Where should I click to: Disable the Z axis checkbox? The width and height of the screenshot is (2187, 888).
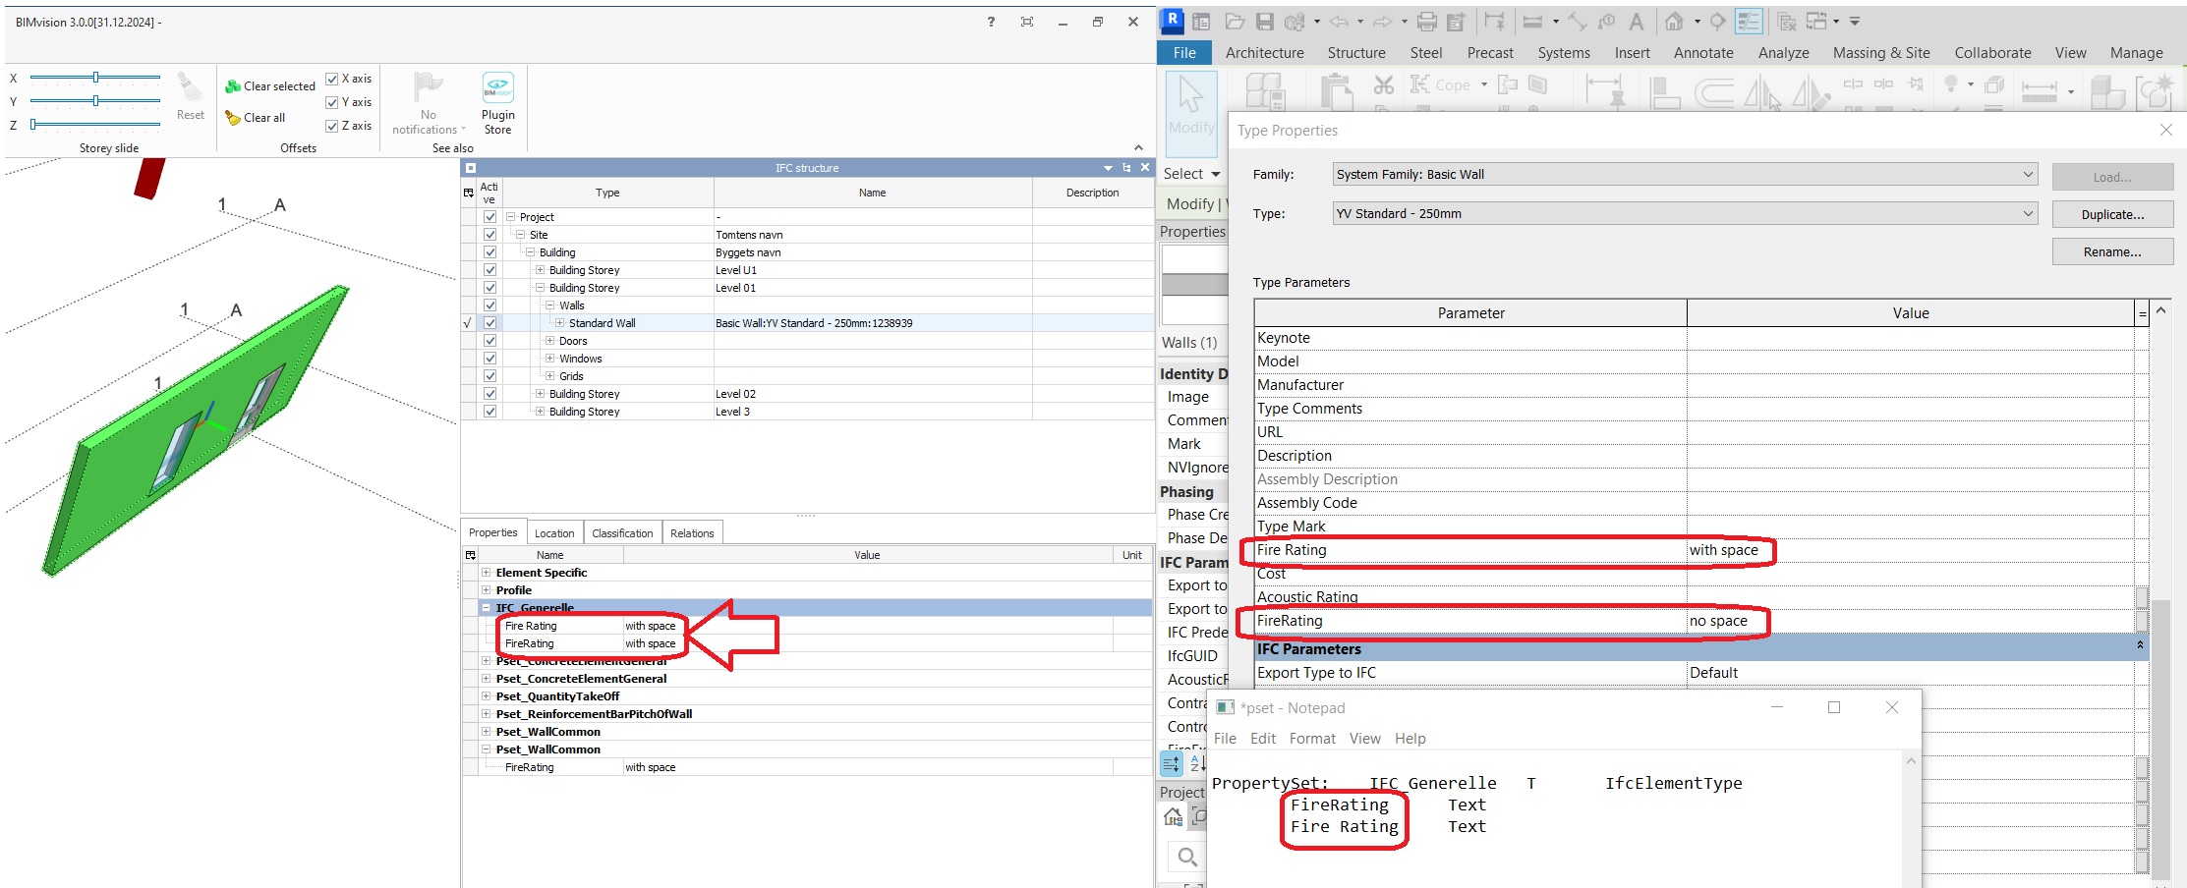(x=332, y=125)
